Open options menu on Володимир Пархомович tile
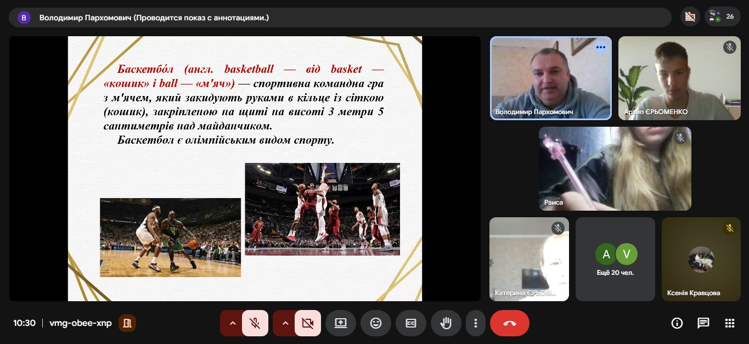Screen dimensions: 749x344 (x=601, y=47)
